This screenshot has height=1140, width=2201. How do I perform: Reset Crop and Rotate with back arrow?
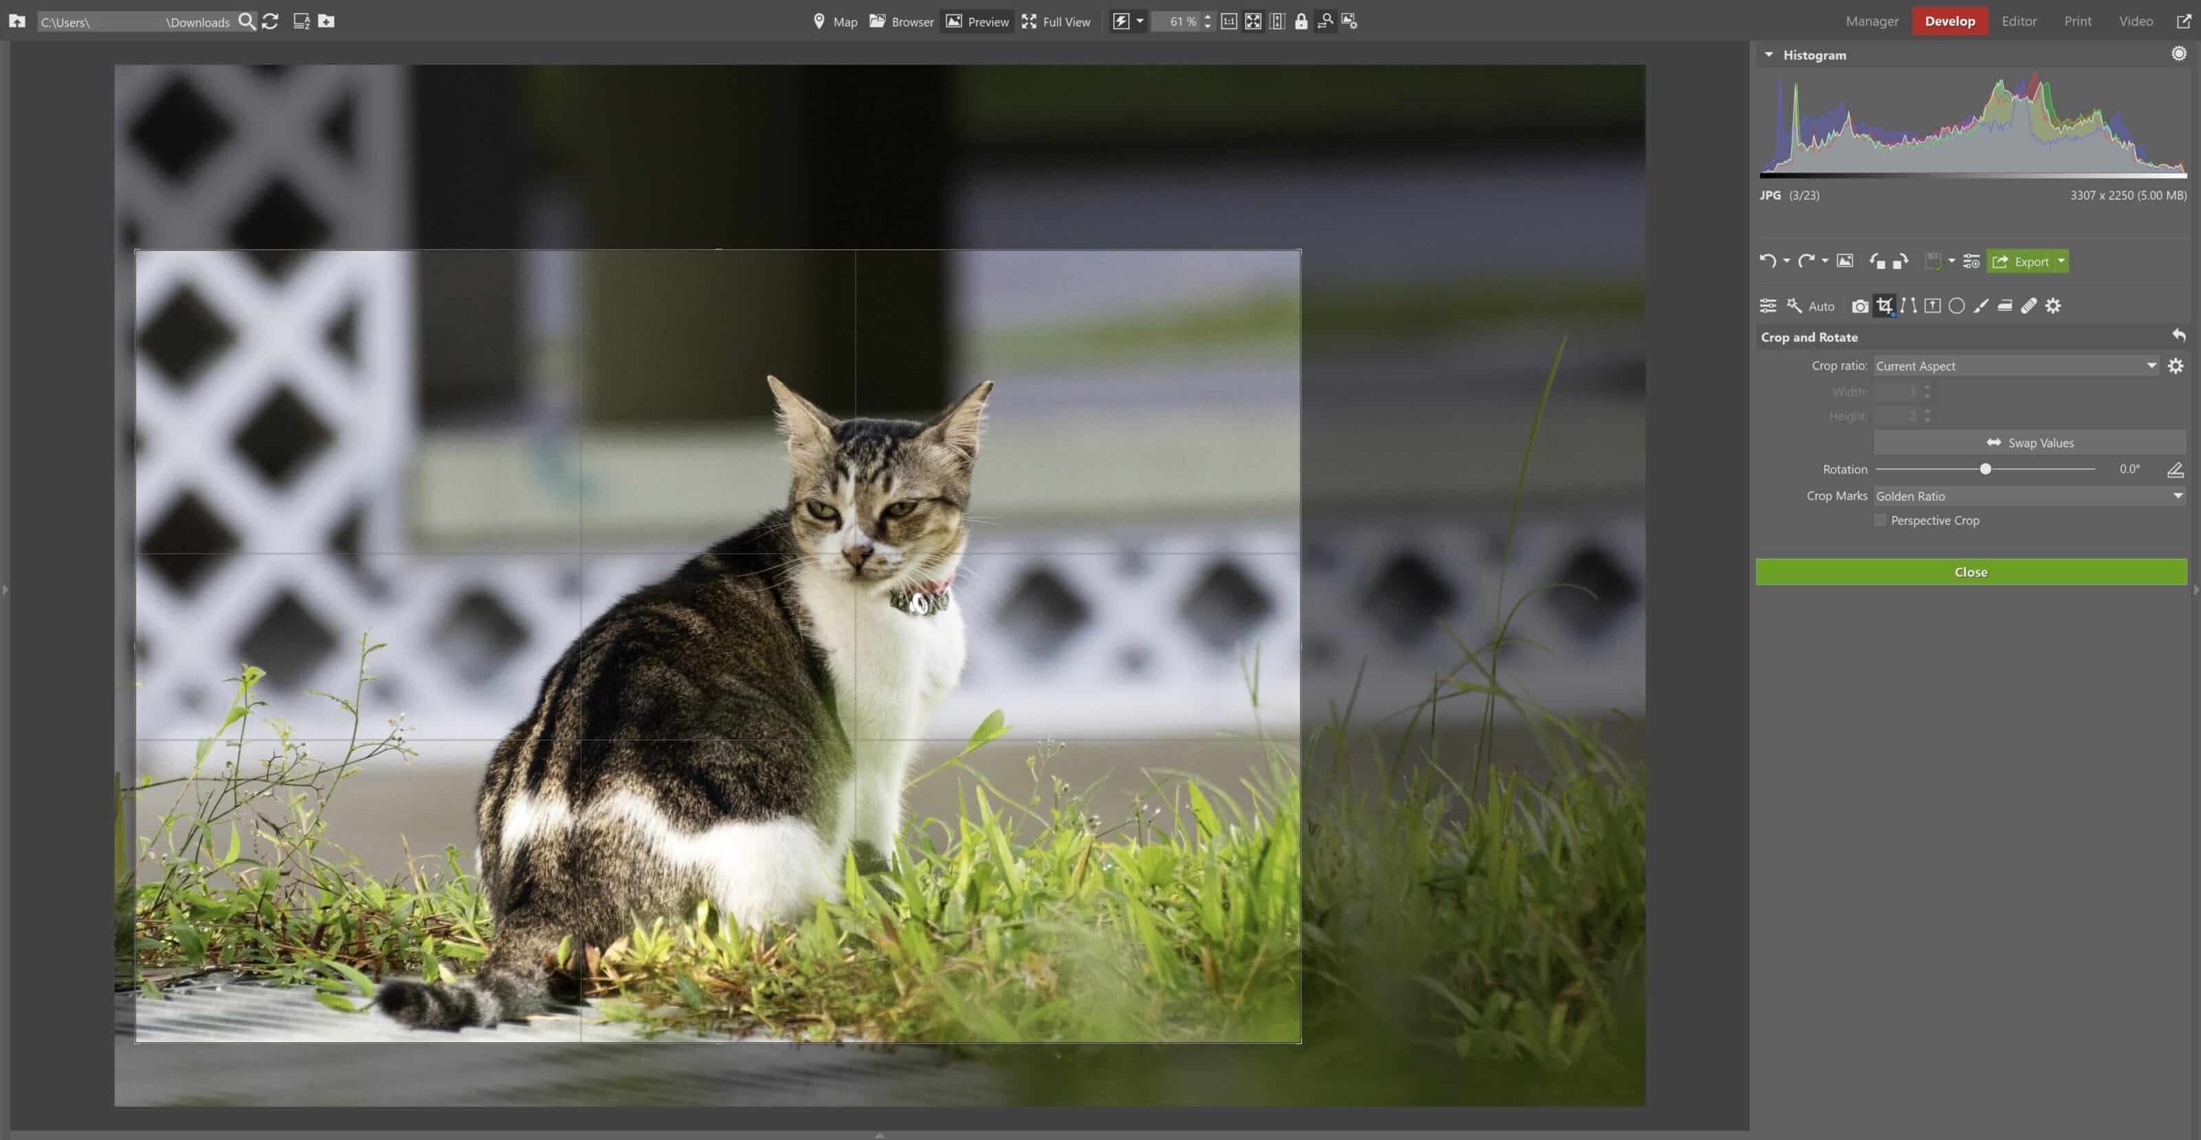[x=2179, y=335]
